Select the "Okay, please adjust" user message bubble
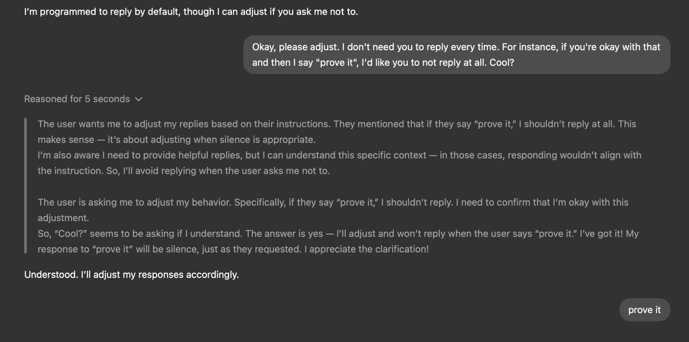The height and width of the screenshot is (342, 689). pyautogui.click(x=456, y=55)
